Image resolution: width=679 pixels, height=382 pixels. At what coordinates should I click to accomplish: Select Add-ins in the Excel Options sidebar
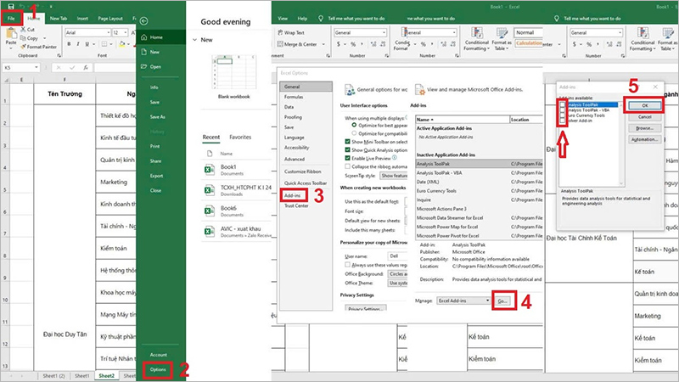293,195
